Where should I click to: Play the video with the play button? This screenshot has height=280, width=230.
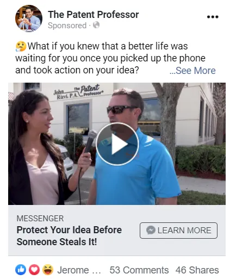click(x=117, y=144)
